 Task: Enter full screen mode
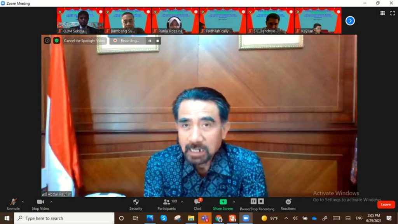392,13
